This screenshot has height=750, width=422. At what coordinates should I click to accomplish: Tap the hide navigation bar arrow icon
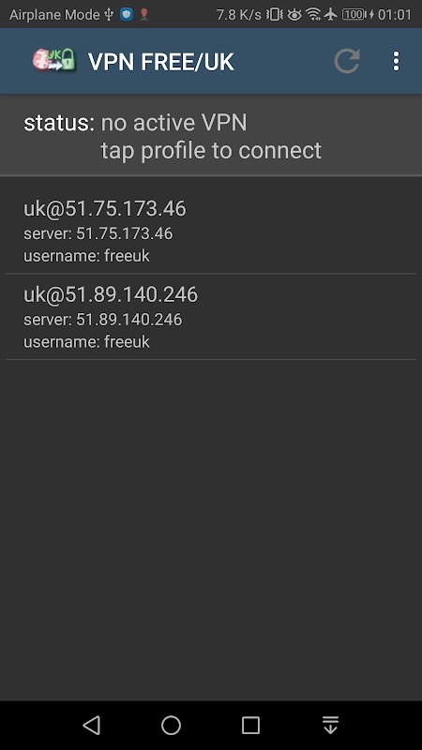click(x=330, y=725)
